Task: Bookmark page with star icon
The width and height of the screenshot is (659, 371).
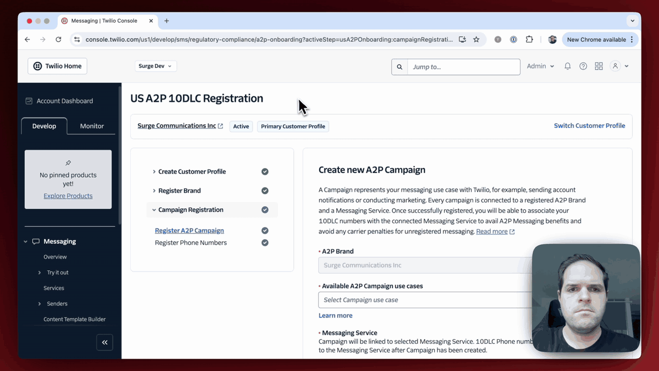Action: [x=476, y=40]
